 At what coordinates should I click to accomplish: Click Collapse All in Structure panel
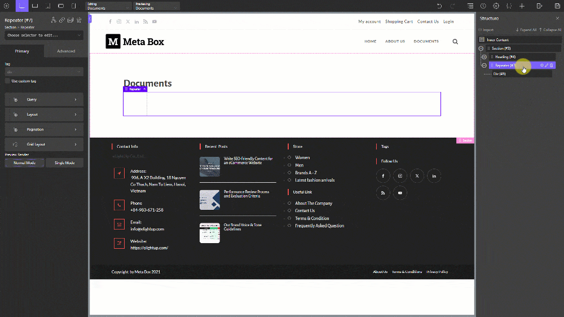(551, 30)
